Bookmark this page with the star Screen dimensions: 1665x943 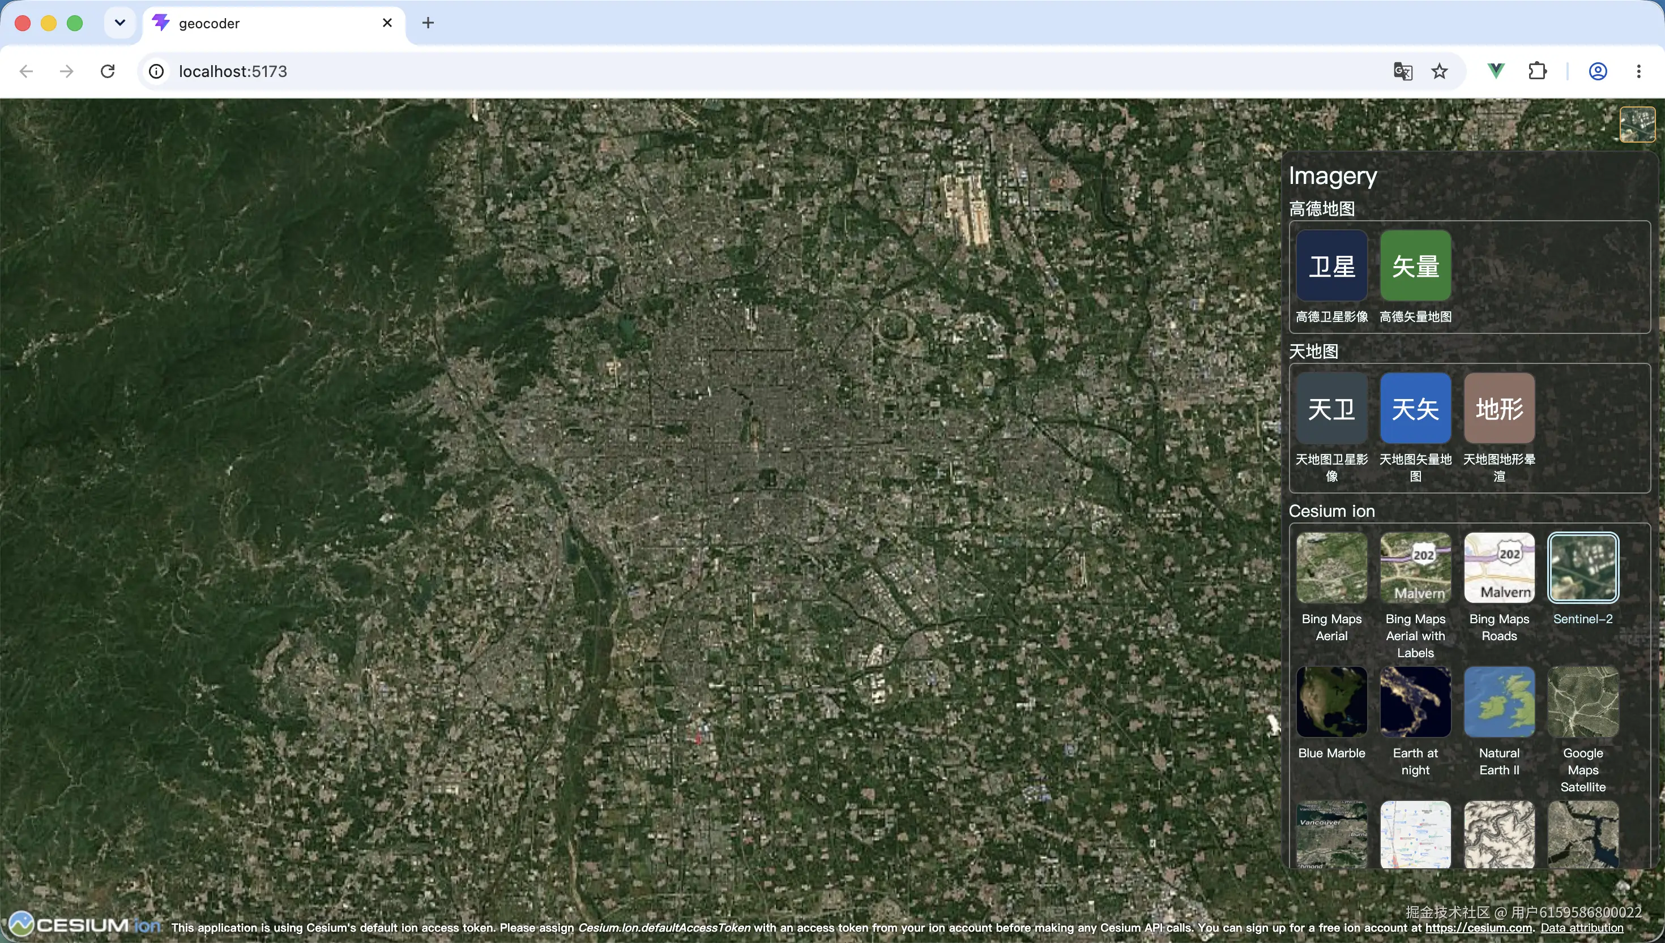click(1440, 71)
